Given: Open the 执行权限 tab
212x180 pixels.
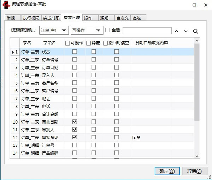Looking at the screenshot, I should click(x=31, y=18).
